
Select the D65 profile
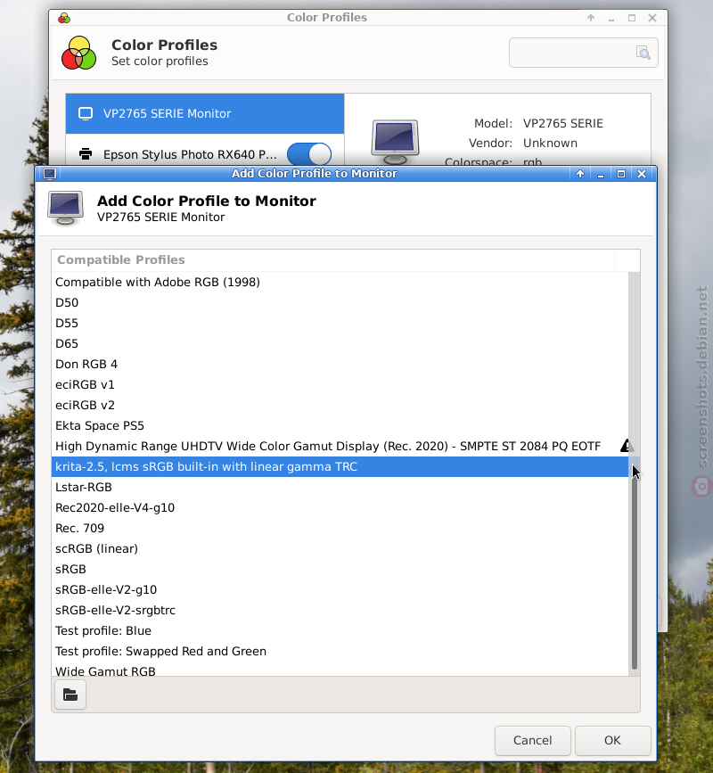click(340, 343)
